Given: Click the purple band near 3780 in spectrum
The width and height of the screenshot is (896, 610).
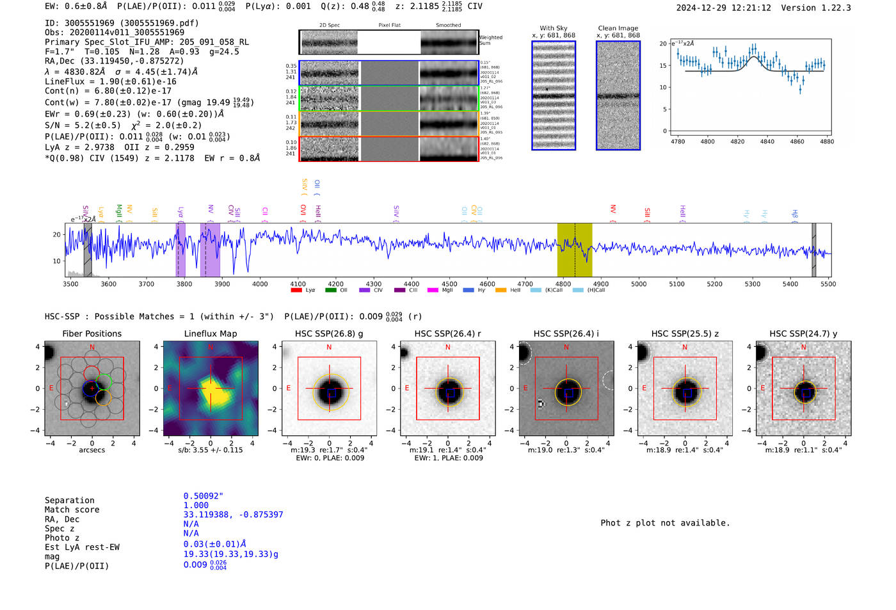Looking at the screenshot, I should click(181, 250).
